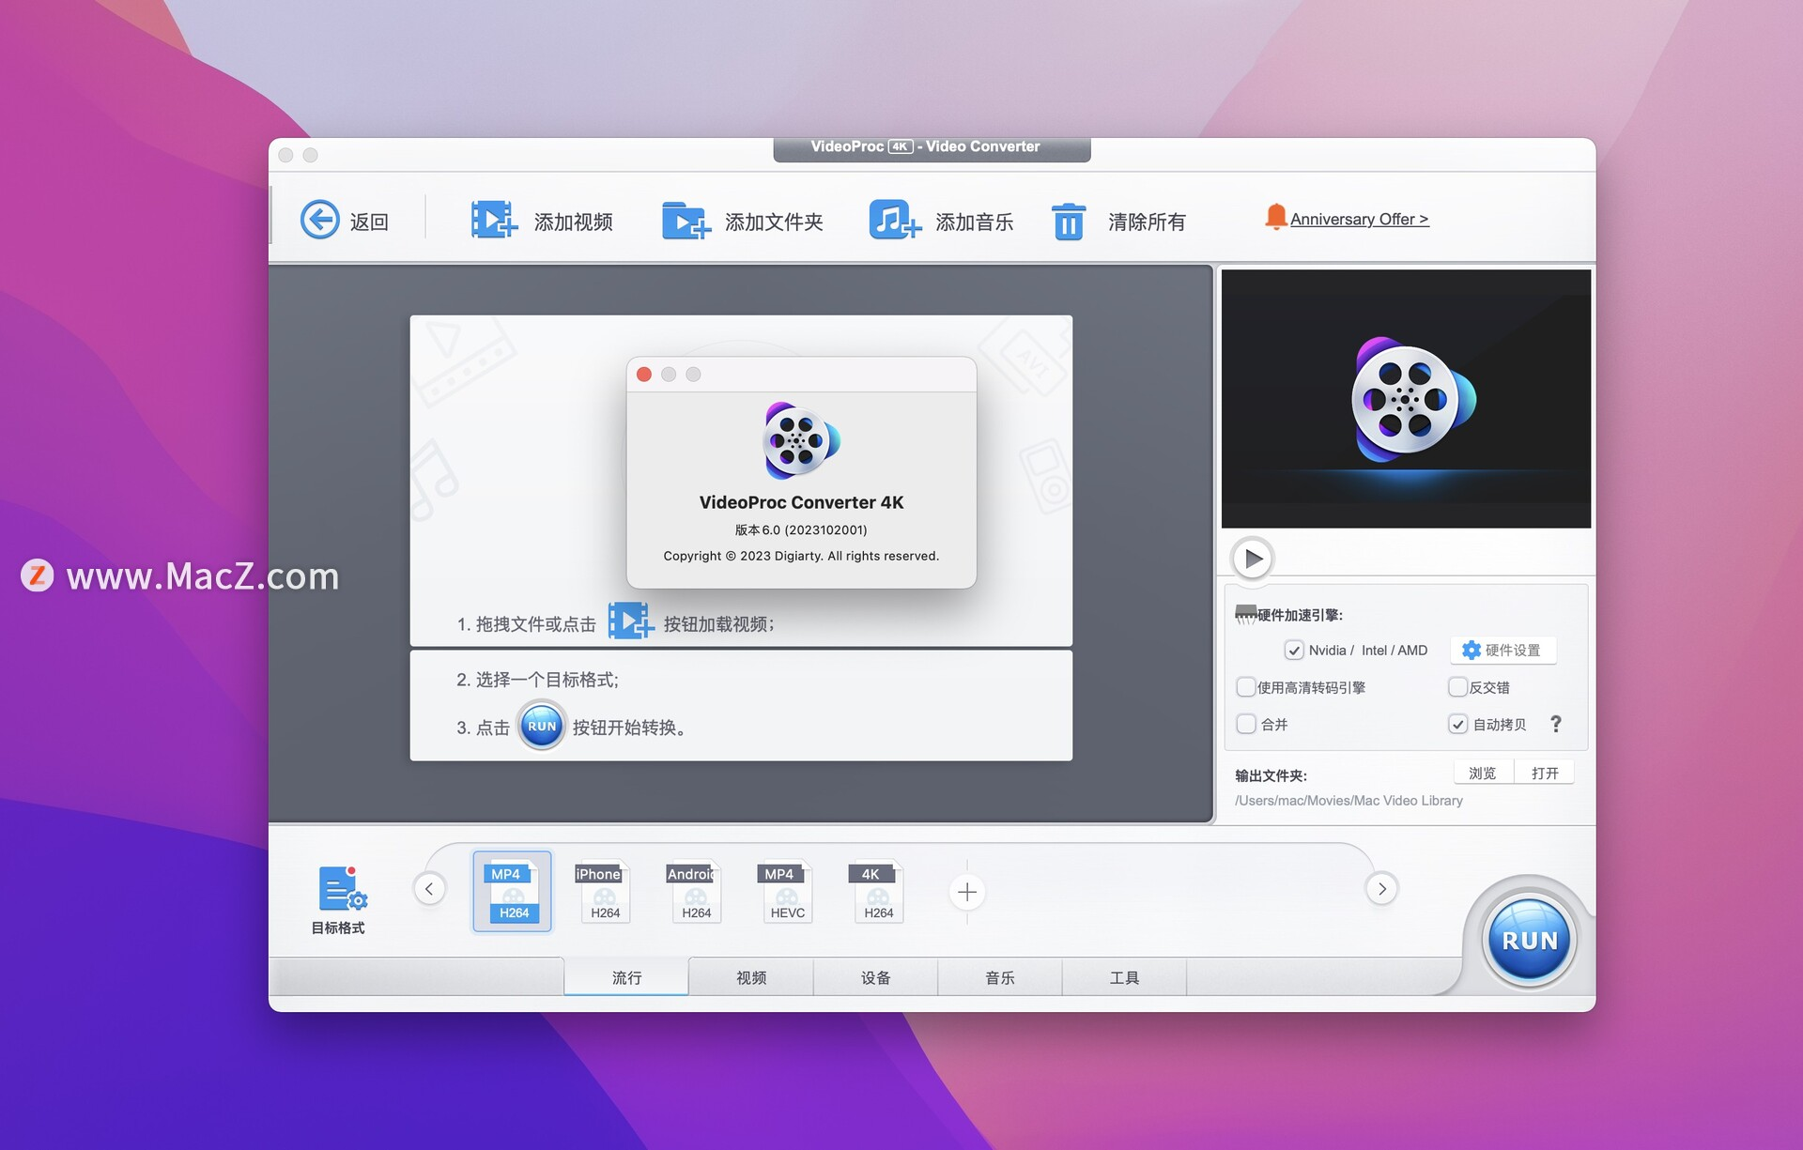Switch to the 视频 video tab
The height and width of the screenshot is (1150, 1803).
click(751, 977)
